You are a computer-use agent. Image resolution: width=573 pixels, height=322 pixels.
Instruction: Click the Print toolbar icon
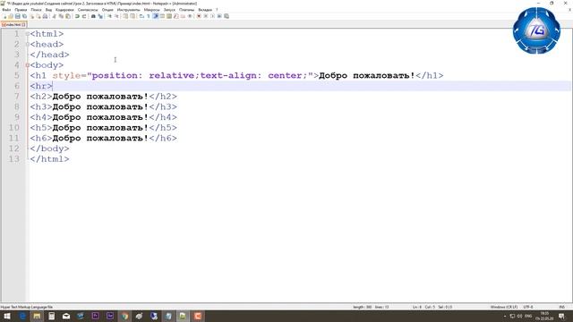pyautogui.click(x=45, y=16)
